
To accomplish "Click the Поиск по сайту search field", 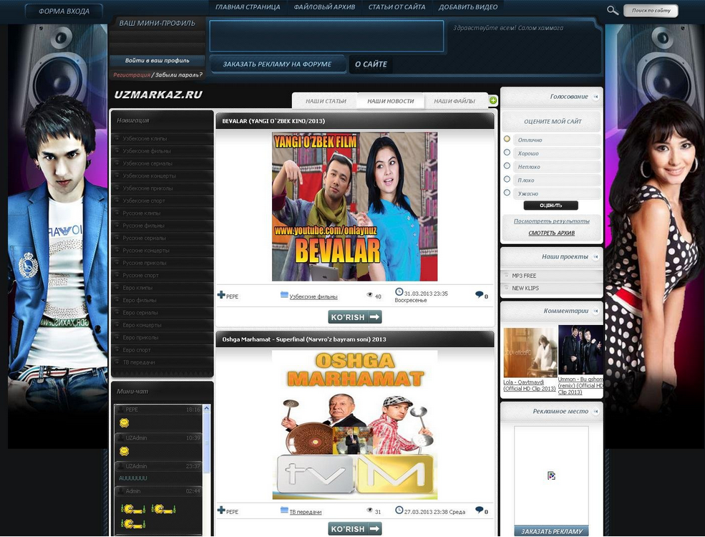I will tap(651, 10).
